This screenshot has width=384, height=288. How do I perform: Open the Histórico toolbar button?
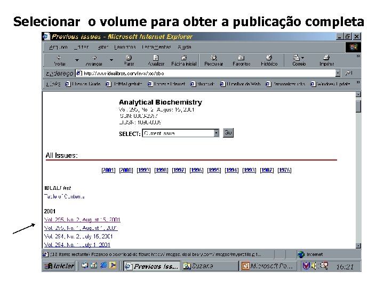(269, 60)
